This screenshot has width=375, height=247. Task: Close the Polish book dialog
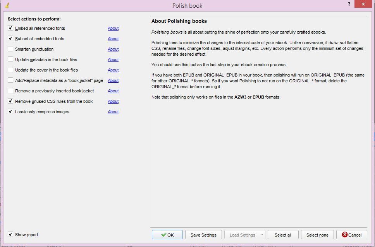pos(363,4)
